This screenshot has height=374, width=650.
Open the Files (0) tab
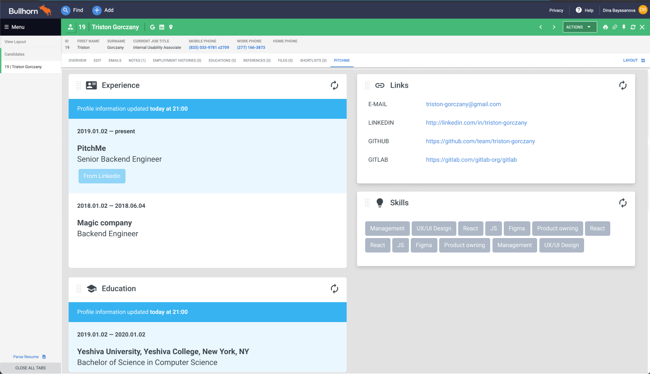[285, 61]
